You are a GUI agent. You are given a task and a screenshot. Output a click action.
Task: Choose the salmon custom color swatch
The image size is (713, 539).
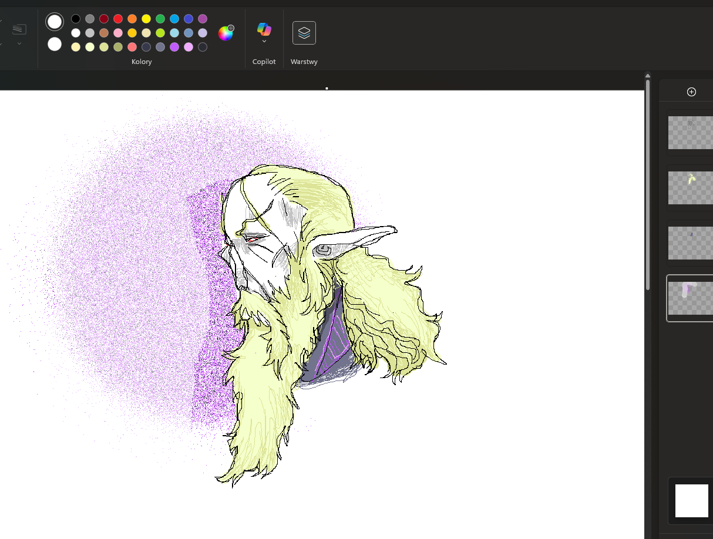click(132, 47)
